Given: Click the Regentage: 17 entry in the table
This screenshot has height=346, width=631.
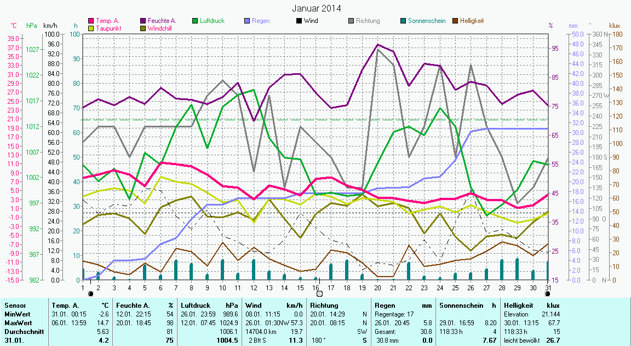Looking at the screenshot, I should point(393,314).
